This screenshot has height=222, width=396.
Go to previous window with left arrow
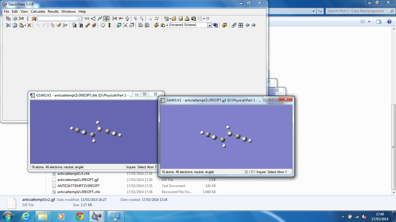[x=247, y=25]
